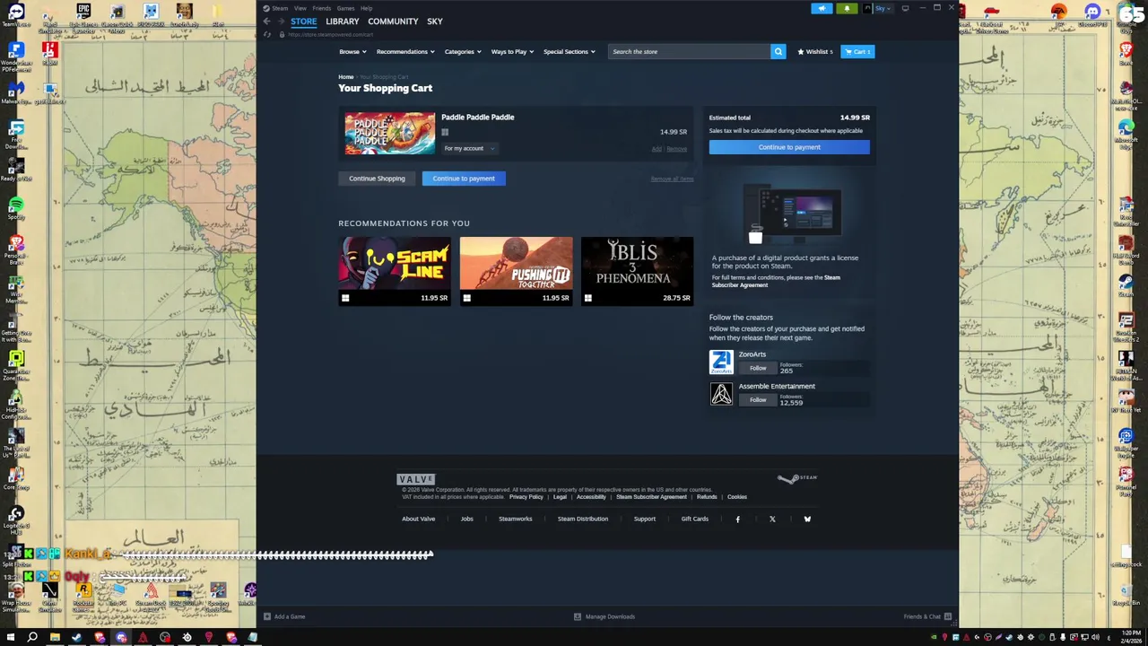
Task: Click the ZoroArts creator logo
Action: coord(721,362)
